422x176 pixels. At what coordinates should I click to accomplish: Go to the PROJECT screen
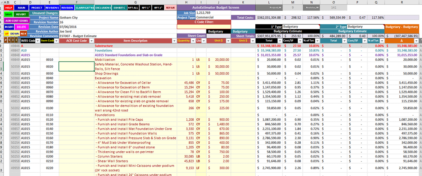37,8
